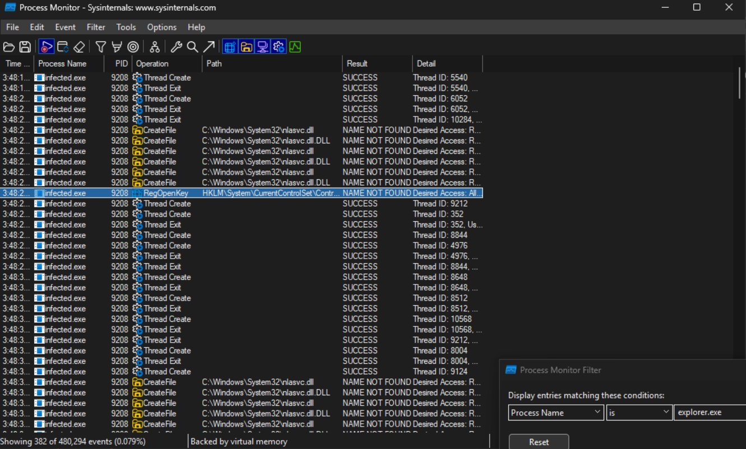Screen dimensions: 746x449
Task: Click the 'Thread ID: 10284, ...' detail cell
Action: tap(447, 120)
